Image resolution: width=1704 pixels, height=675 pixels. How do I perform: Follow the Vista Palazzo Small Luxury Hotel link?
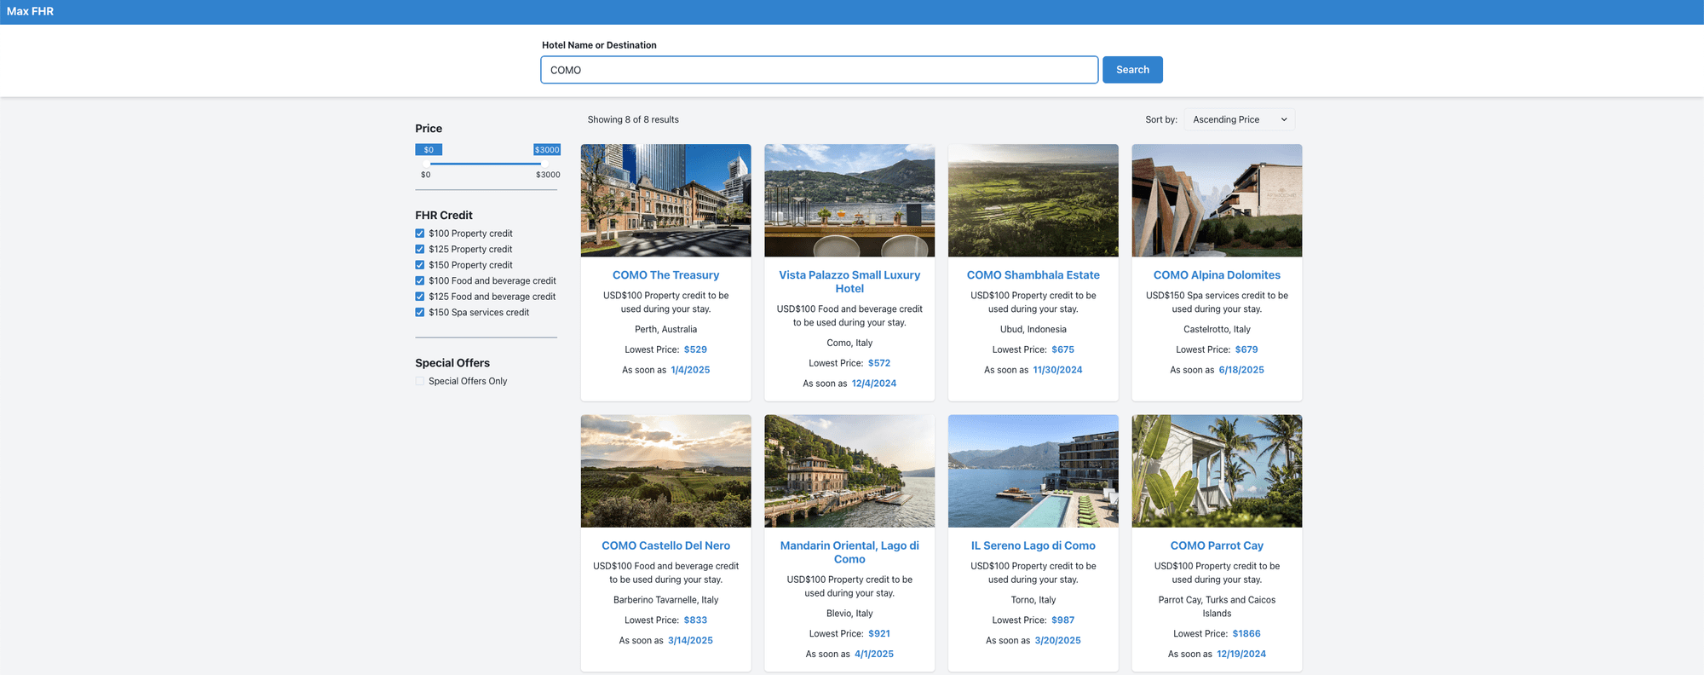pos(849,282)
